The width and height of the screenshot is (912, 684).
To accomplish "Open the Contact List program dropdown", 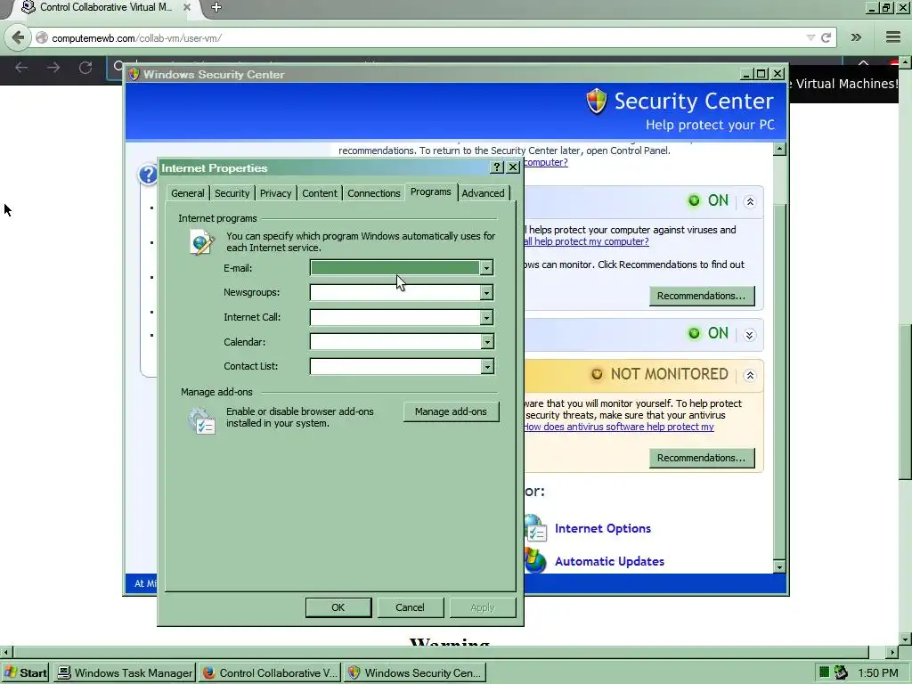I will 487,366.
